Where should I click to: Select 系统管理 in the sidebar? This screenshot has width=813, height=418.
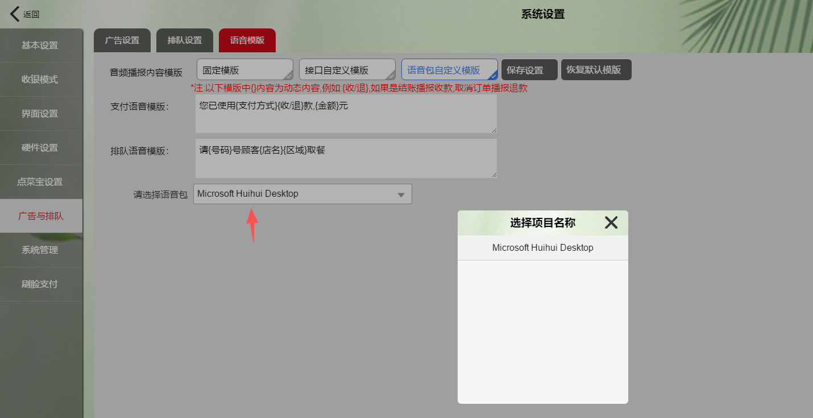40,250
